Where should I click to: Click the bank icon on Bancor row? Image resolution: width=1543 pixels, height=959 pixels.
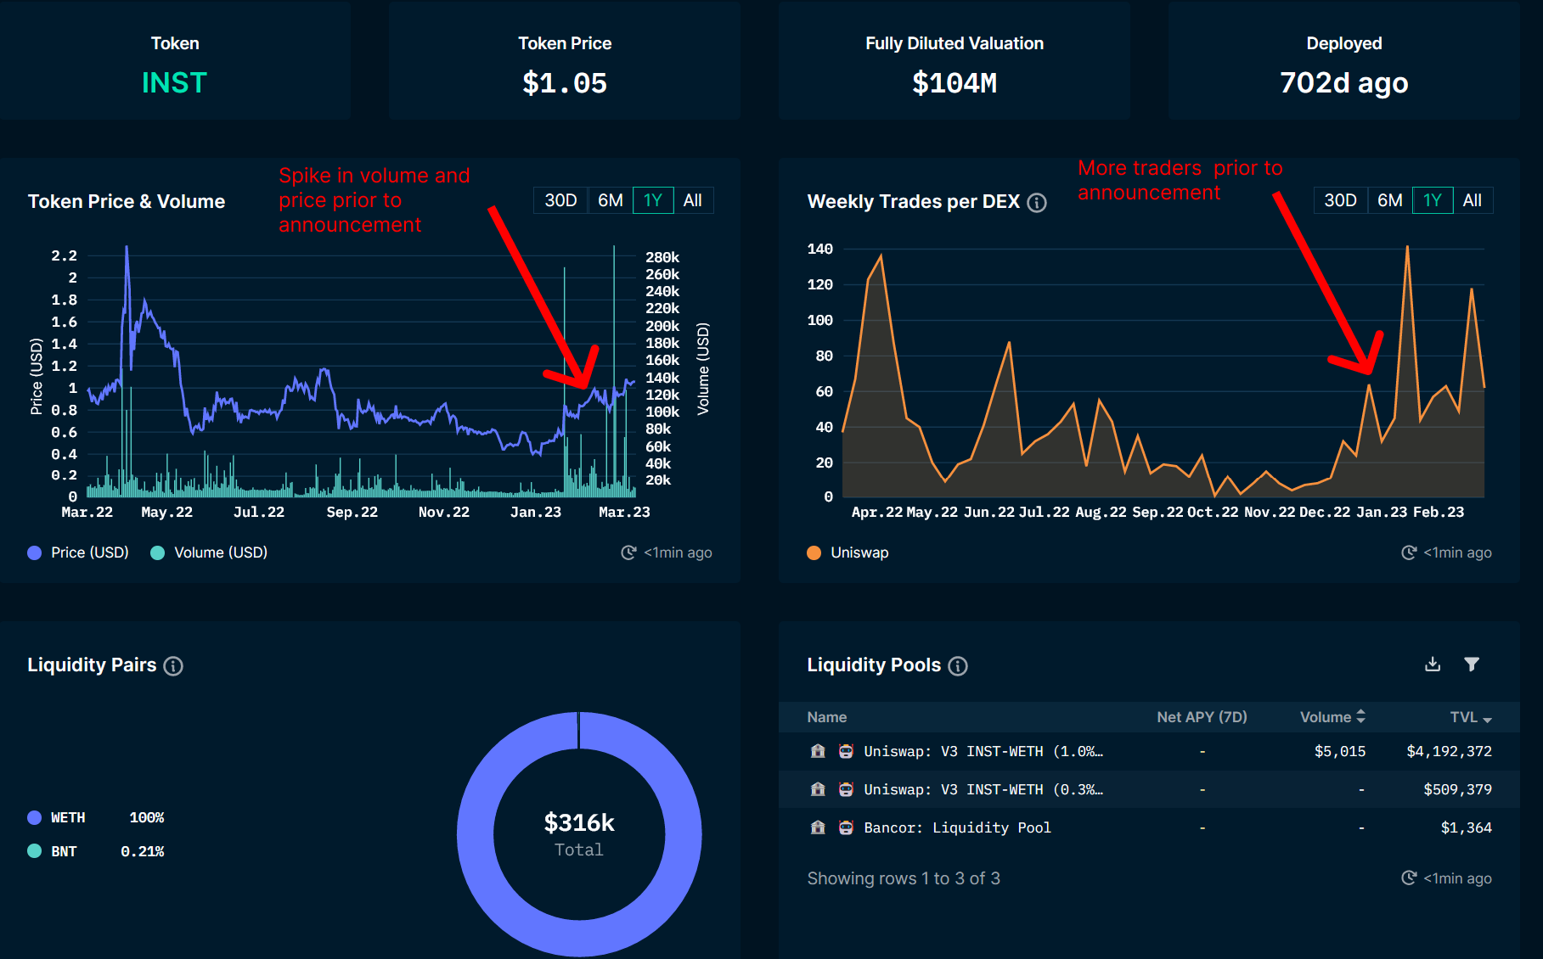[818, 827]
